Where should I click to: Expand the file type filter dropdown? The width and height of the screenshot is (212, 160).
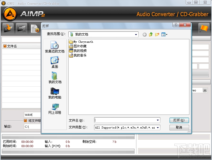coord(158,127)
